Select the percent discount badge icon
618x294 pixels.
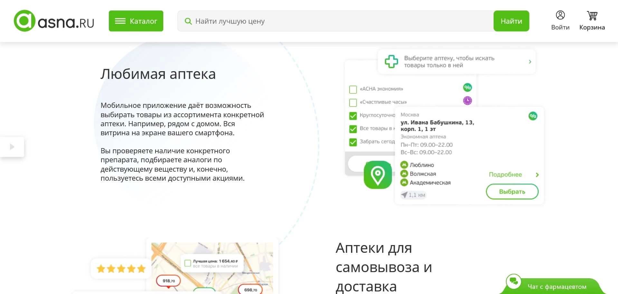pyautogui.click(x=467, y=87)
